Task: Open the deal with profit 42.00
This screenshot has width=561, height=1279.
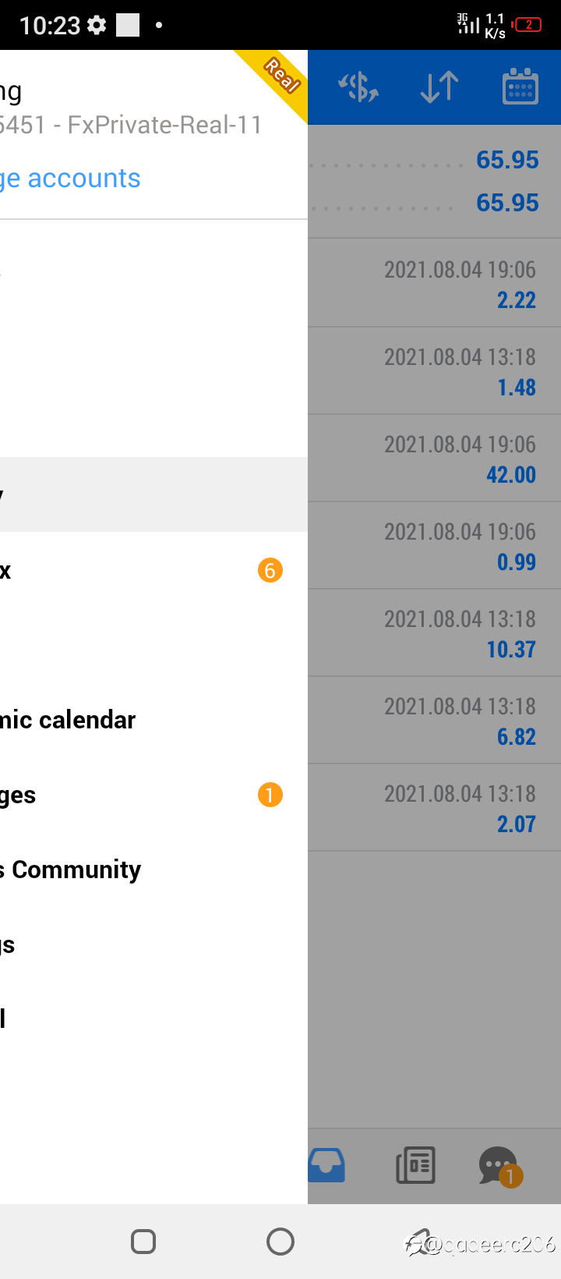Action: click(x=435, y=458)
